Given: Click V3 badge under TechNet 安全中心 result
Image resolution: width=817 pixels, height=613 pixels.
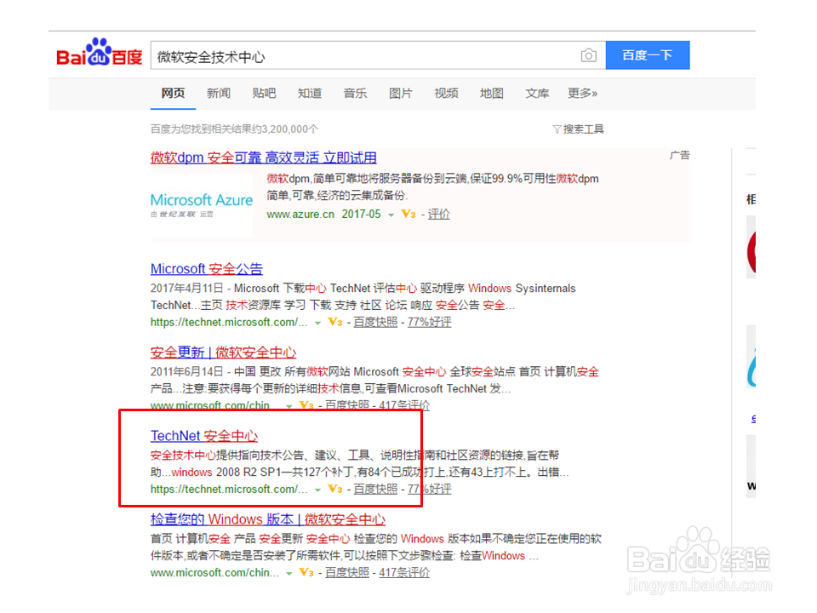Looking at the screenshot, I should [335, 489].
